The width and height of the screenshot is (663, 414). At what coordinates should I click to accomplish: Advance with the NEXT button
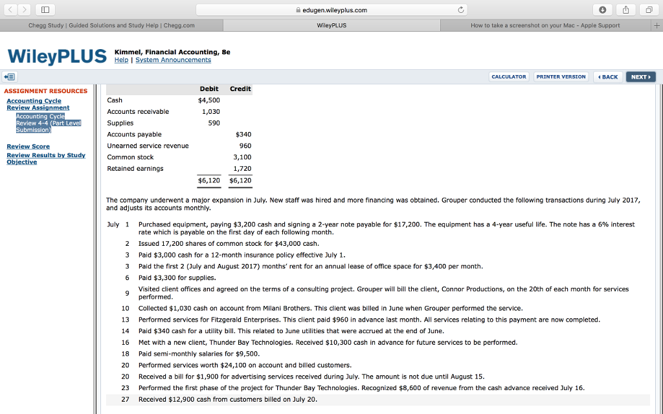click(x=640, y=77)
